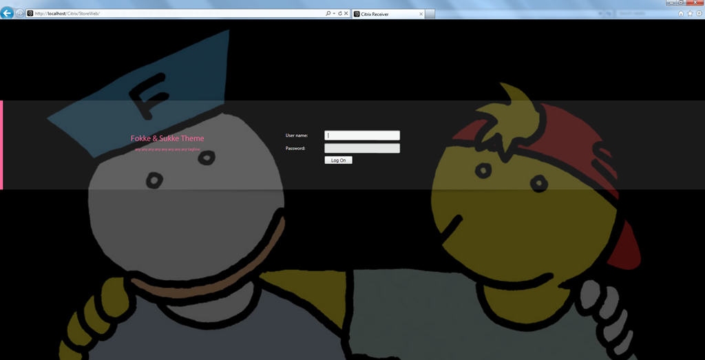Focus the User name input field
Screen dimensions: 705x360
(362, 136)
